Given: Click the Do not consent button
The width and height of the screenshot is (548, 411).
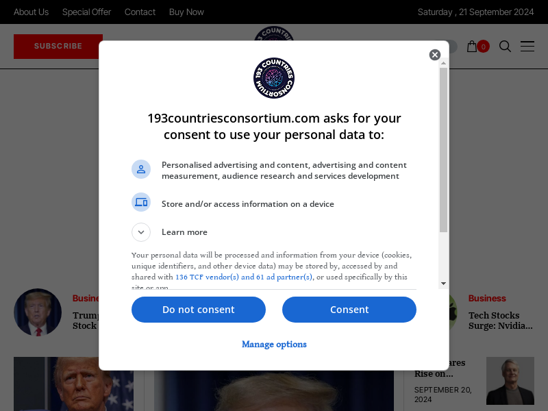Looking at the screenshot, I should (199, 310).
